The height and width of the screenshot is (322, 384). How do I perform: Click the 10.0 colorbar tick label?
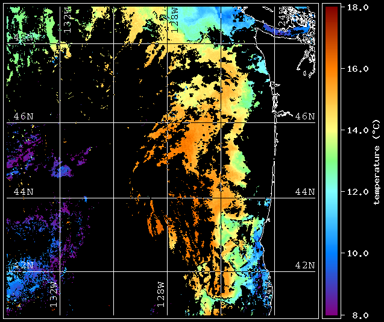coord(358,253)
